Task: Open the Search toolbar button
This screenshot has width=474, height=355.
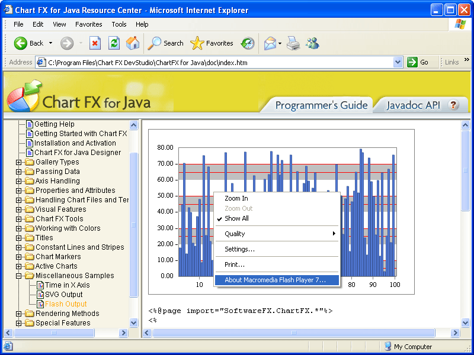Action: point(165,43)
